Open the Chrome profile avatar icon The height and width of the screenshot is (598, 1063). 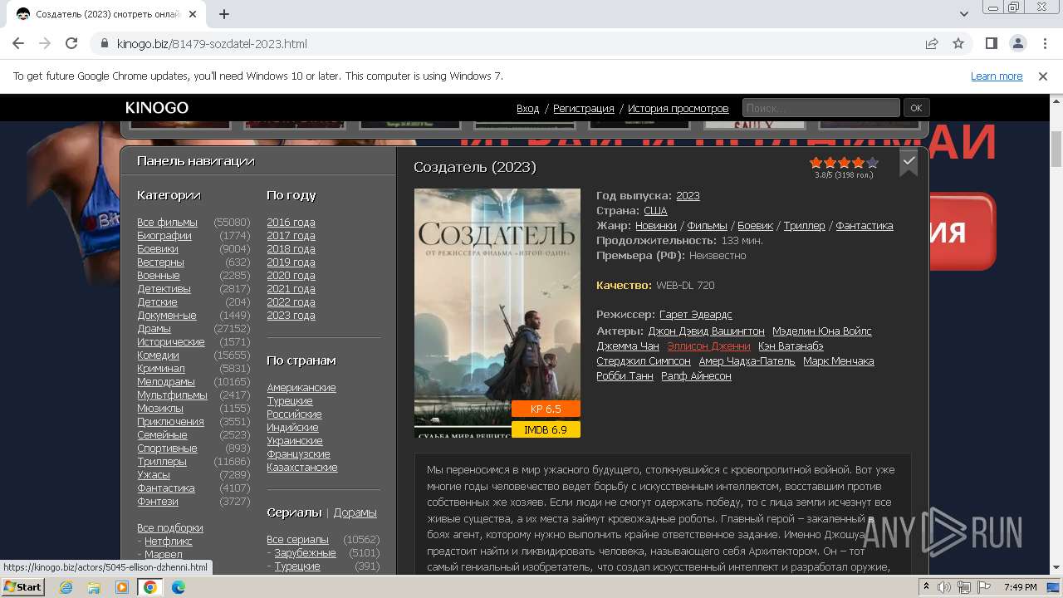[x=1017, y=43]
